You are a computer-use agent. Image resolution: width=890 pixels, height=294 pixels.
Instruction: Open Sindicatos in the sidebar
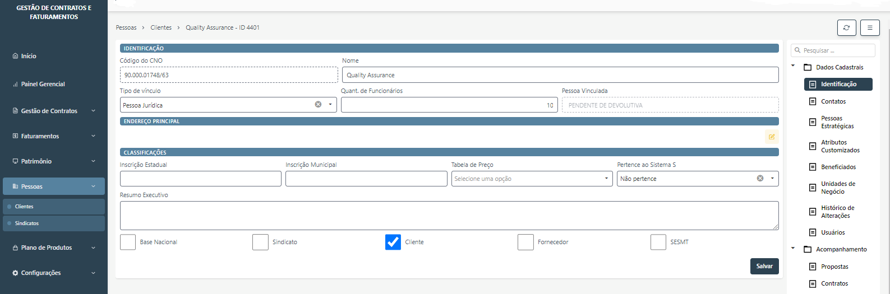click(27, 223)
